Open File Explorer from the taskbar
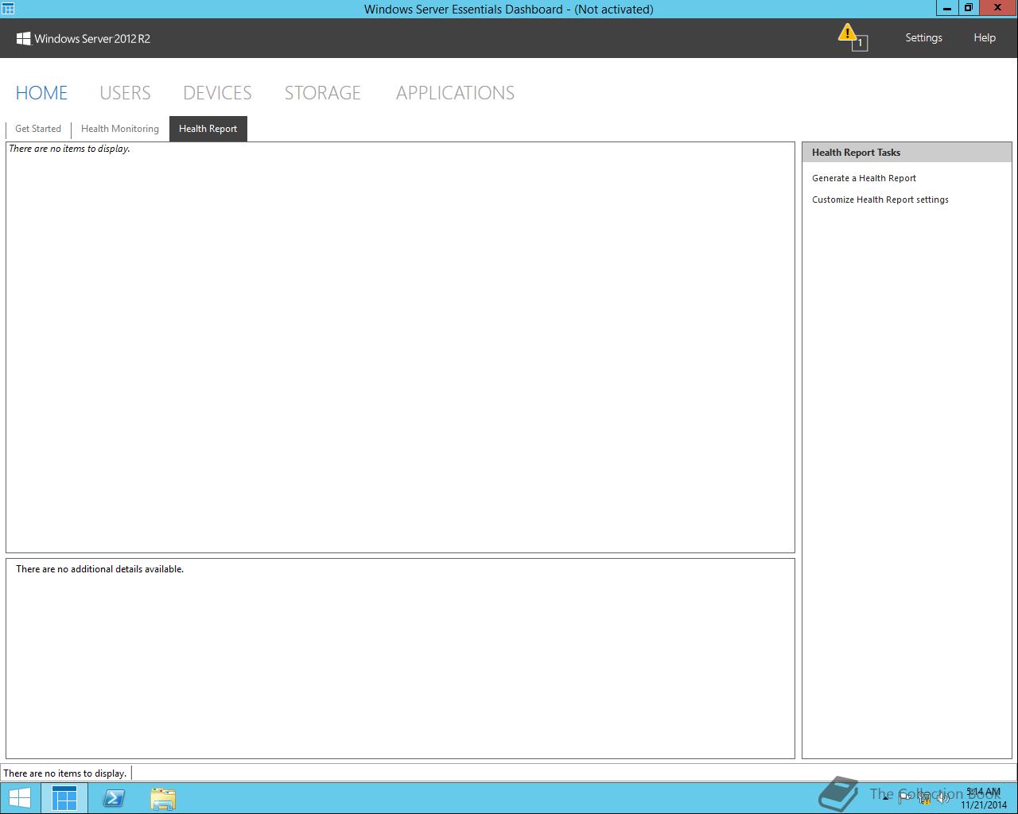Image resolution: width=1018 pixels, height=814 pixels. click(163, 798)
